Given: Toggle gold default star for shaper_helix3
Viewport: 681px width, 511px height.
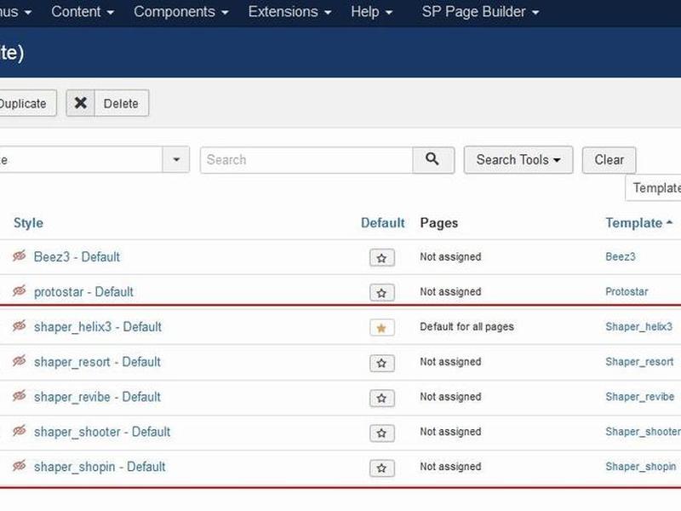Looking at the screenshot, I should [x=381, y=328].
